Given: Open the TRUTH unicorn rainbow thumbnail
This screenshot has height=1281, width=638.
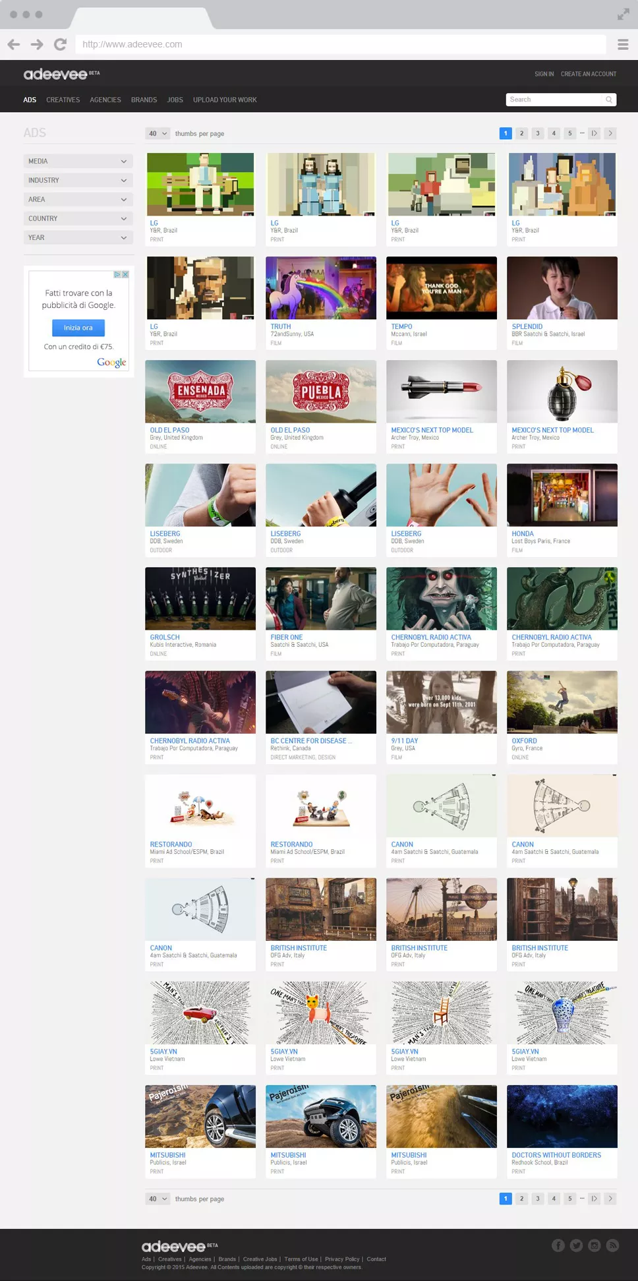Looking at the screenshot, I should point(321,288).
